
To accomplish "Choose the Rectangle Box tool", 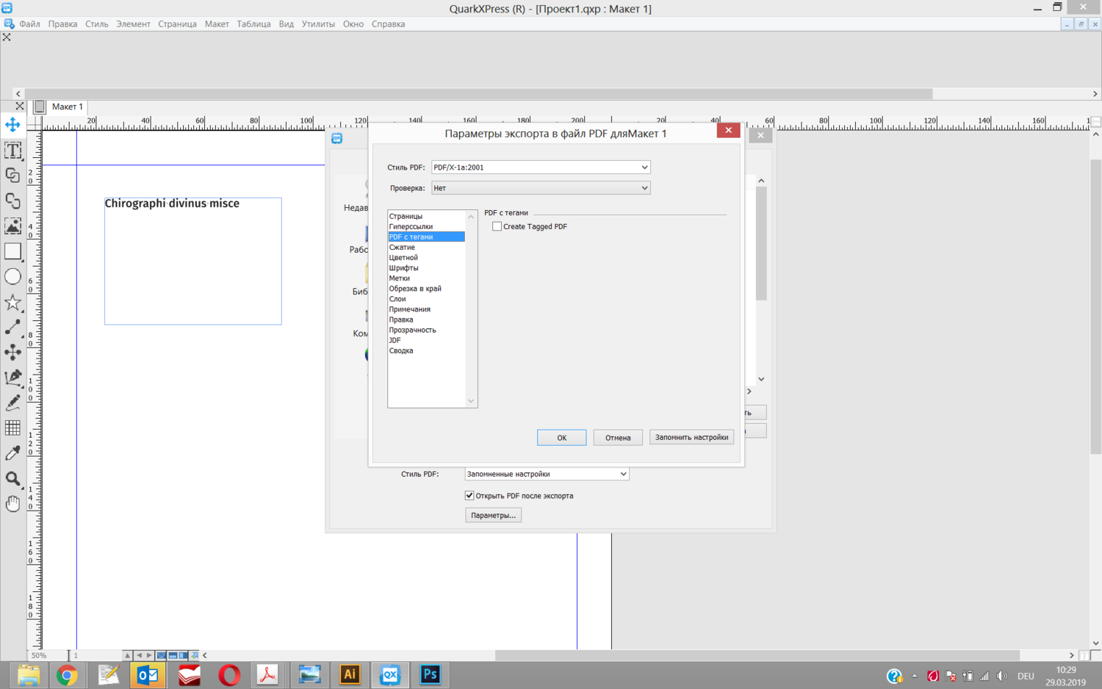I will pyautogui.click(x=12, y=251).
